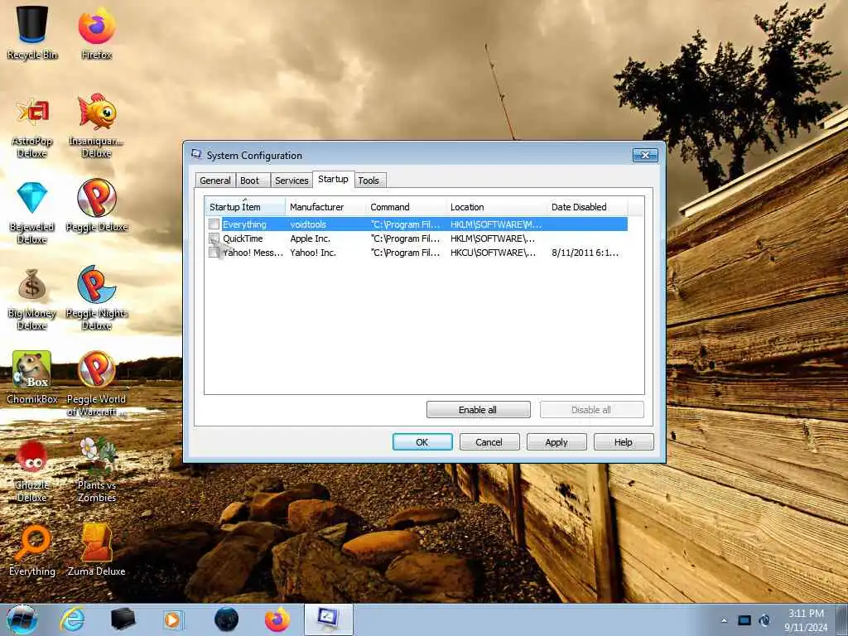
Task: Show hidden tray icons arrow
Action: (x=724, y=620)
